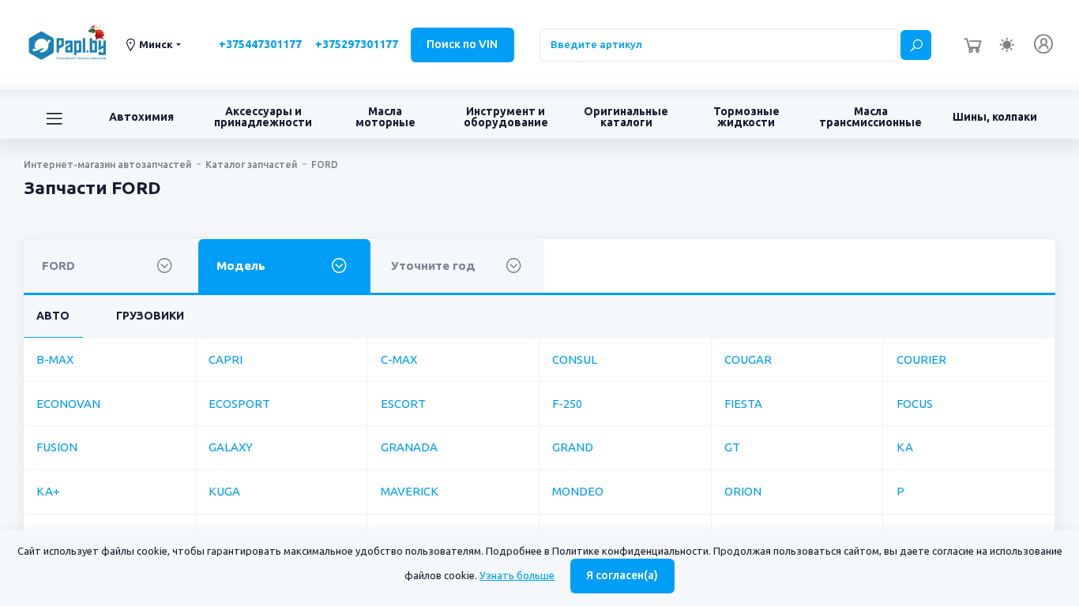The width and height of the screenshot is (1079, 606).
Task: Select the ECOSPORT model
Action: point(239,404)
